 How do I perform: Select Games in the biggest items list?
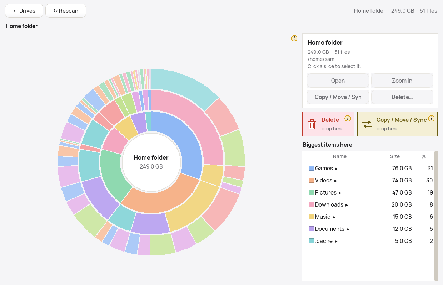[368, 168]
